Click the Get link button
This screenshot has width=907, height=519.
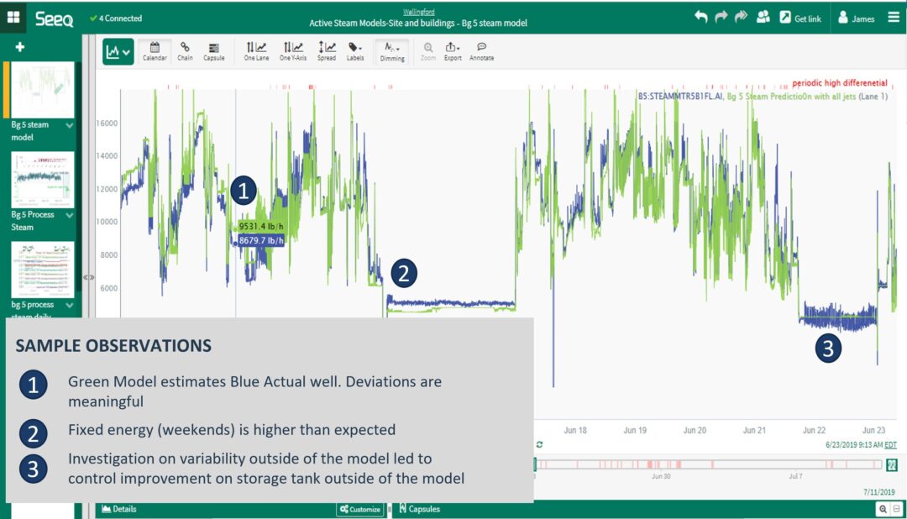click(x=800, y=17)
